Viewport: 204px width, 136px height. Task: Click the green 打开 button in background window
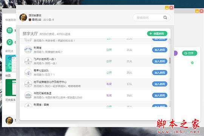click(190, 53)
